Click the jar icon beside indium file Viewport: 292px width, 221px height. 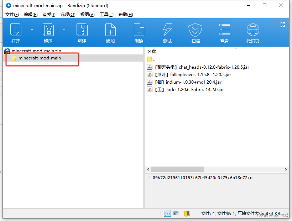150,82
